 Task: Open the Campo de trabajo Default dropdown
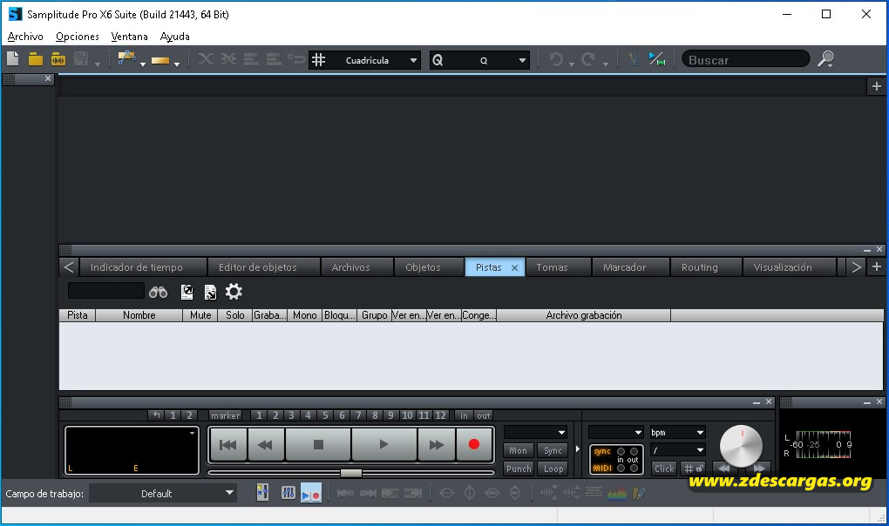pyautogui.click(x=162, y=493)
